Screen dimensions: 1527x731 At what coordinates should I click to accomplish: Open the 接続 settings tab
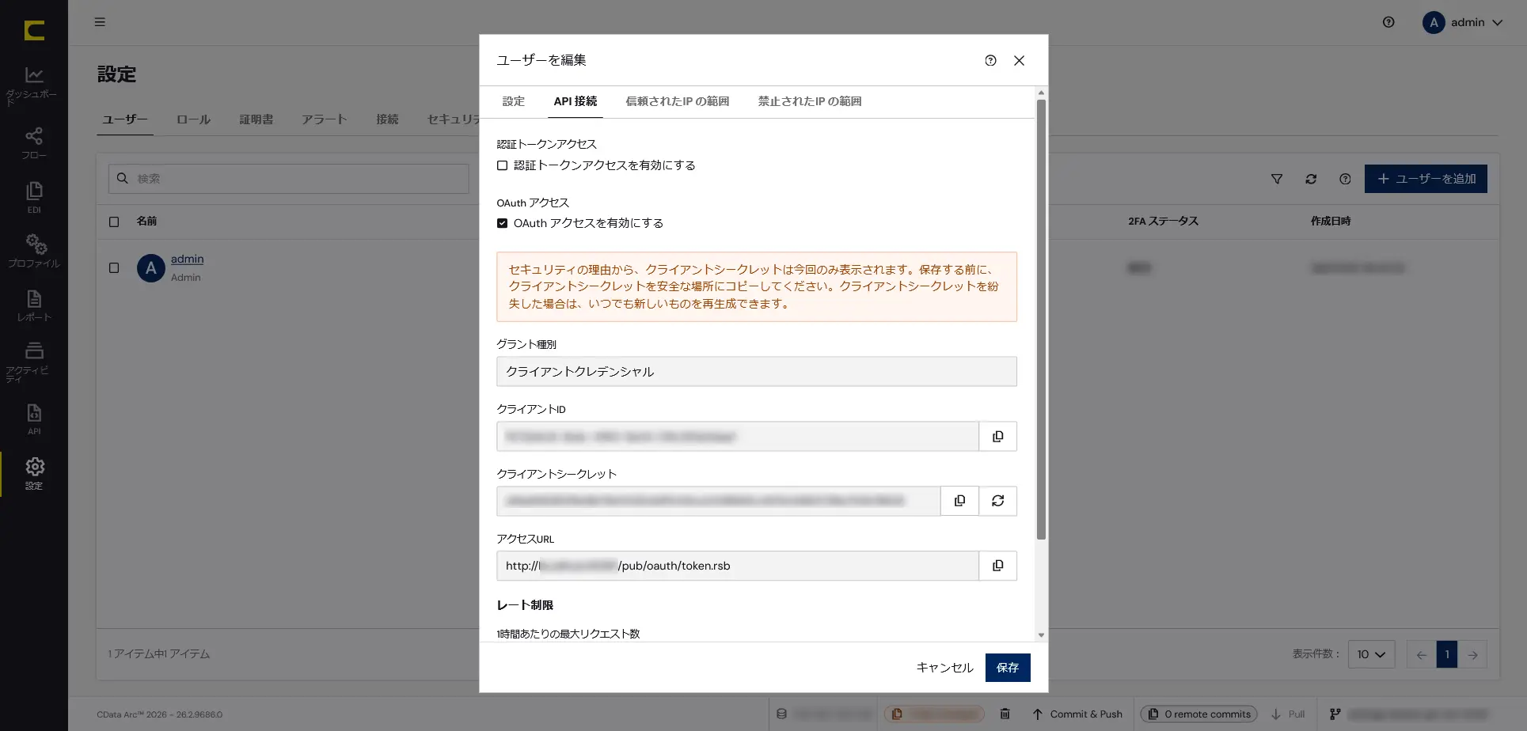click(x=387, y=119)
